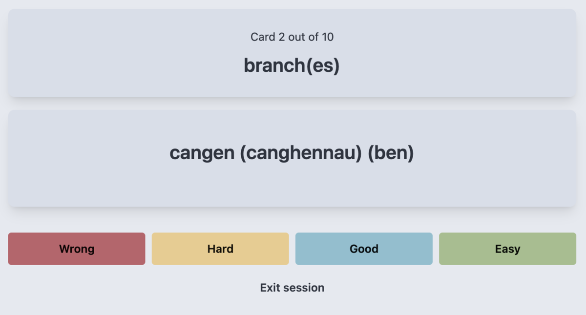Click the "Card 2 out of 10" counter
The width and height of the screenshot is (586, 315).
(x=292, y=37)
